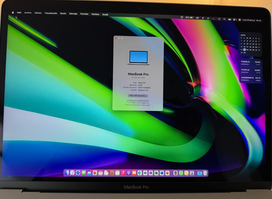Image resolution: width=272 pixels, height=199 pixels.
Task: Select the macOS Sequoia version row
Action: 139,90
